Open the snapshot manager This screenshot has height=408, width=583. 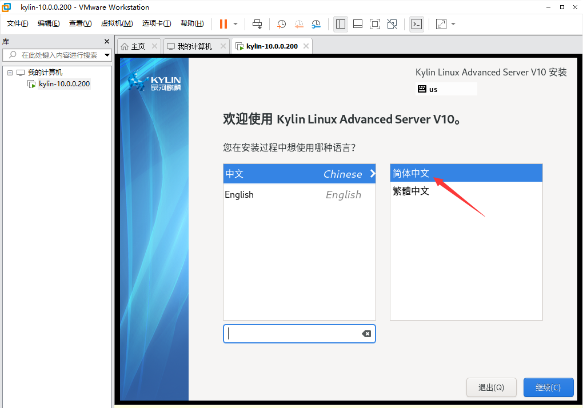[x=316, y=24]
